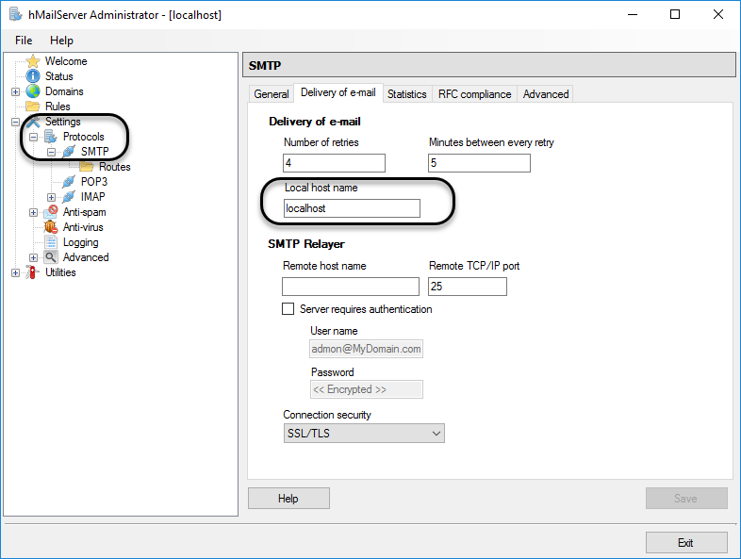Image resolution: width=741 pixels, height=559 pixels.
Task: Select the Anti-virus tree item
Action: (83, 227)
